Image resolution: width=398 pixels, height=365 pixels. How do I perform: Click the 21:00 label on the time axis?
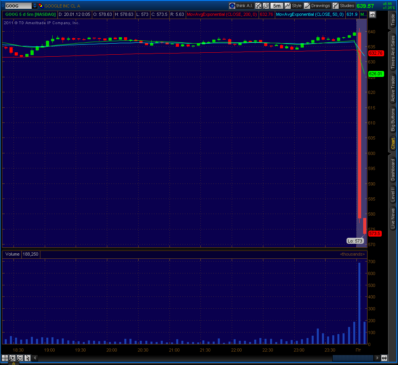174,350
